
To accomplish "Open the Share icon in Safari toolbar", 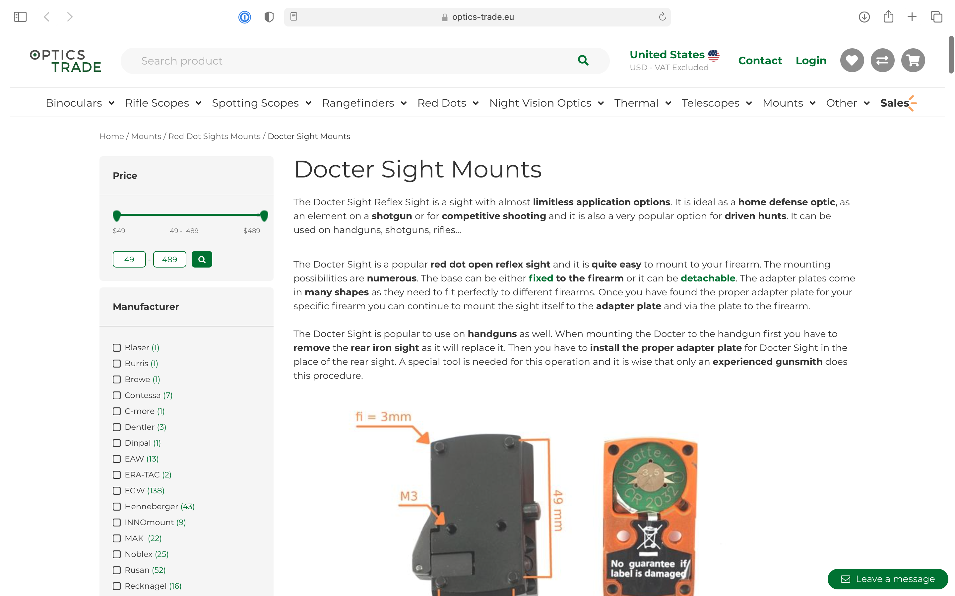I will point(888,17).
